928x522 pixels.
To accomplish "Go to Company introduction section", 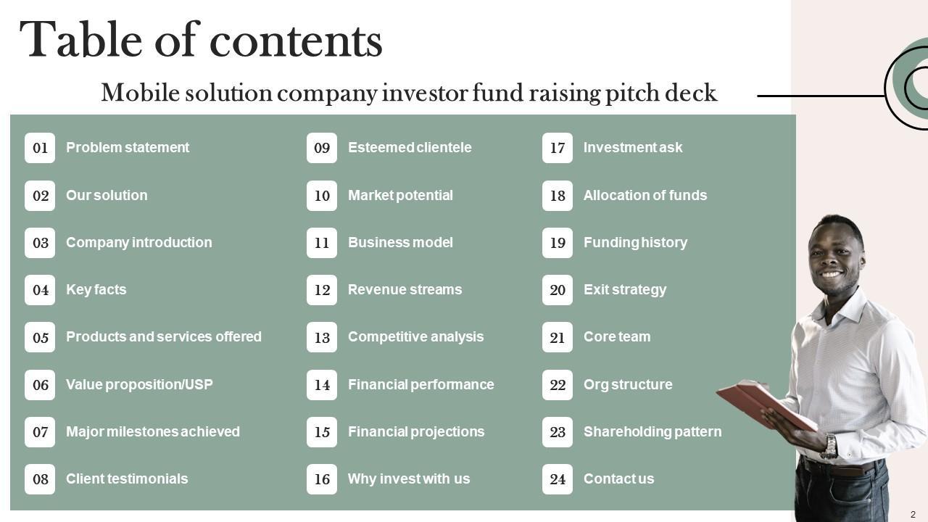I will [x=139, y=243].
